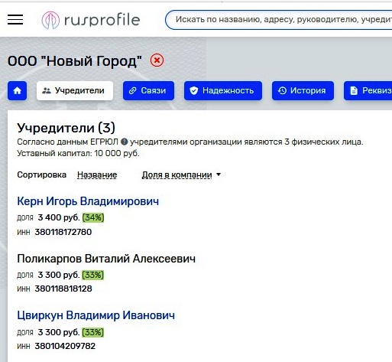Click the chain link icon in Связи

coord(132,90)
